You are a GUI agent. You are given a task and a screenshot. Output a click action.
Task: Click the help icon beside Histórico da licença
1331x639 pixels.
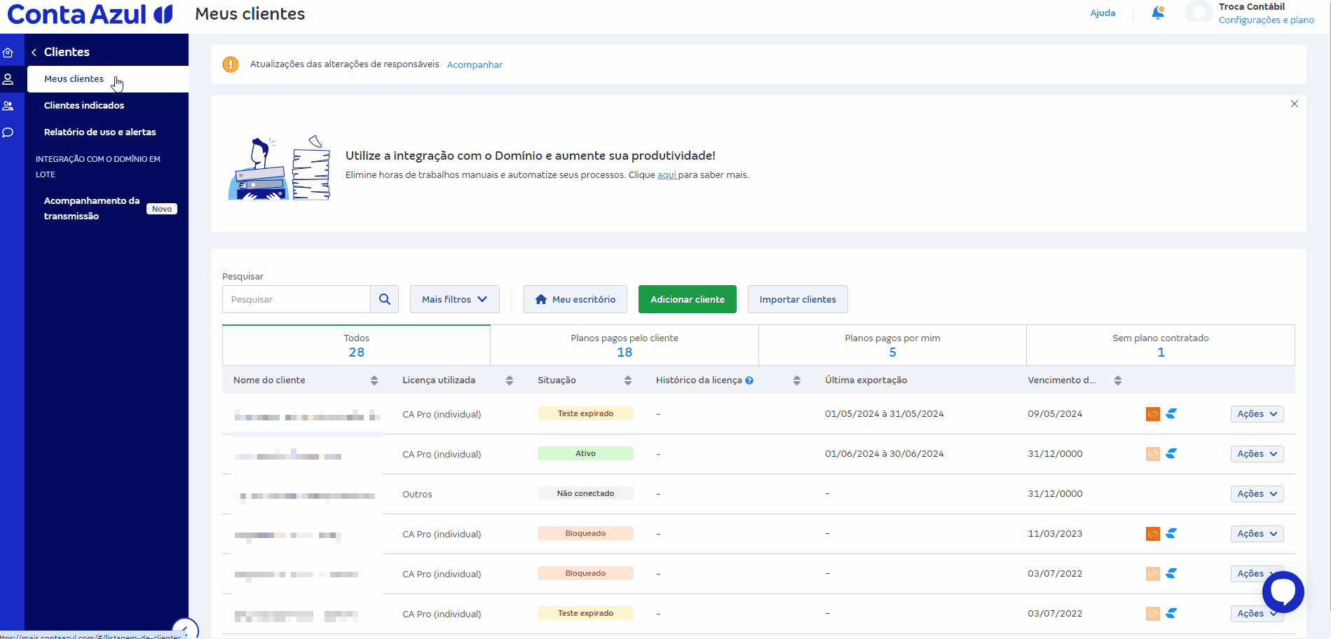point(749,380)
